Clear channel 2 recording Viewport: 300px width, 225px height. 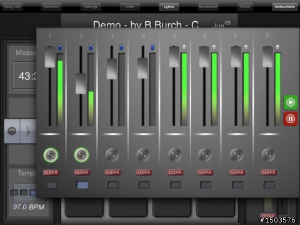[x=82, y=172]
